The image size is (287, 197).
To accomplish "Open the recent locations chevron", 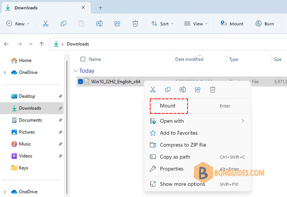I will [31, 44].
